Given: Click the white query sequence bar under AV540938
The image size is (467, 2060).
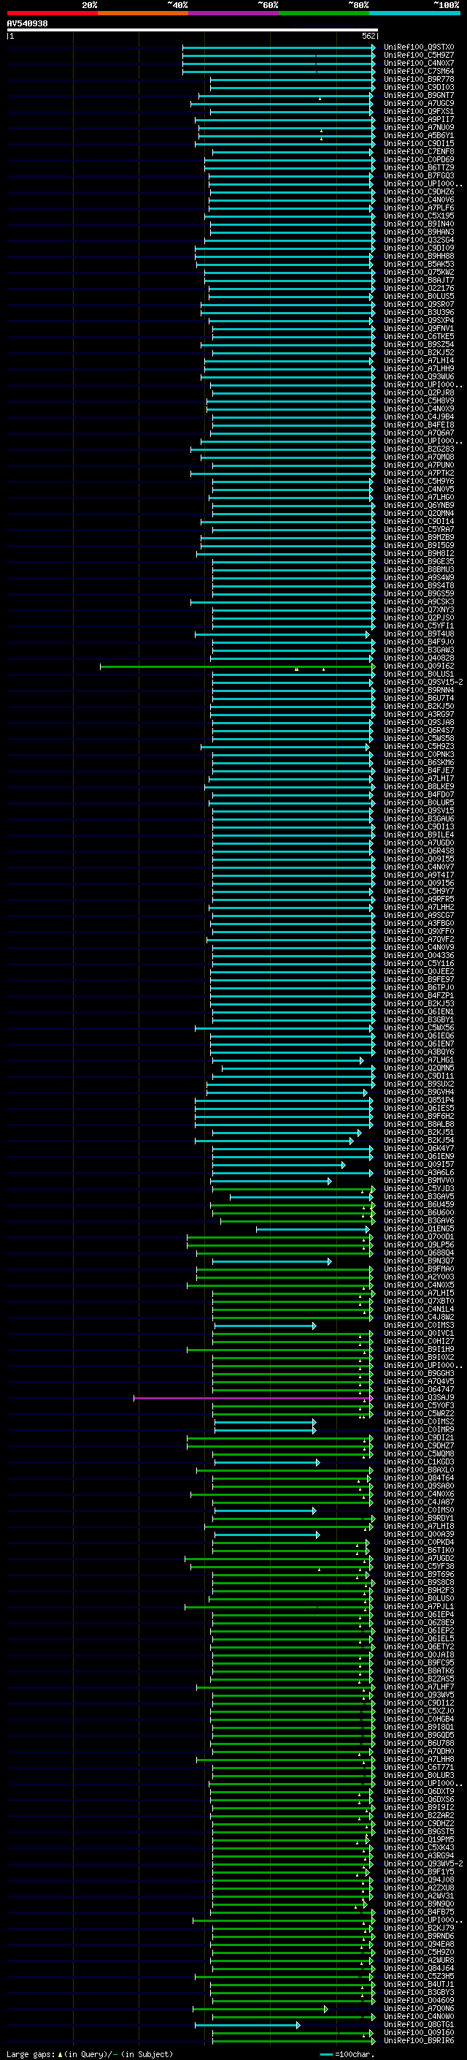Looking at the screenshot, I should (x=192, y=29).
